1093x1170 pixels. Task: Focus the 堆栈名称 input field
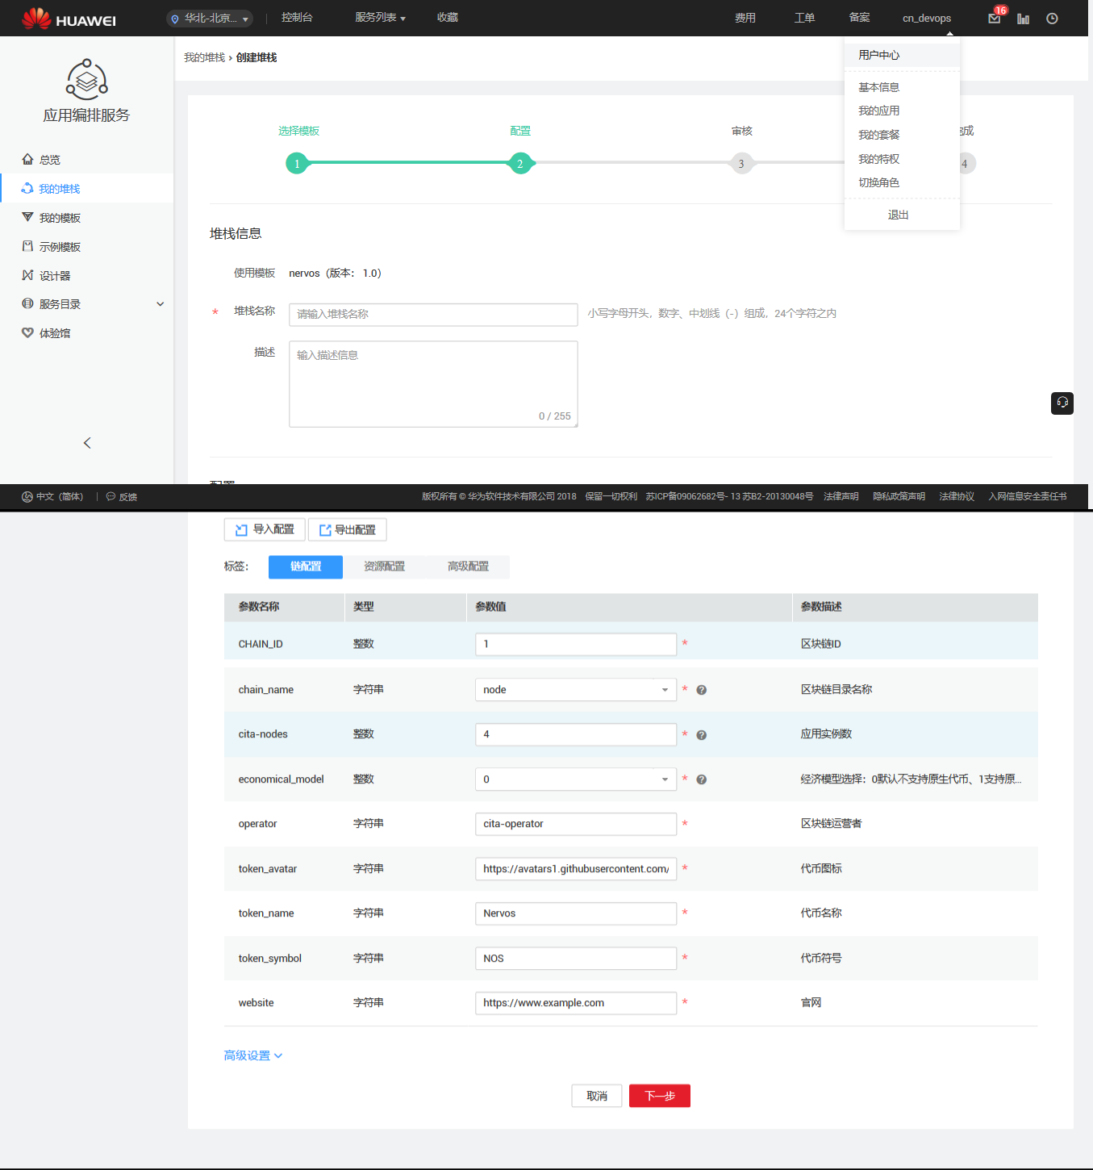433,315
